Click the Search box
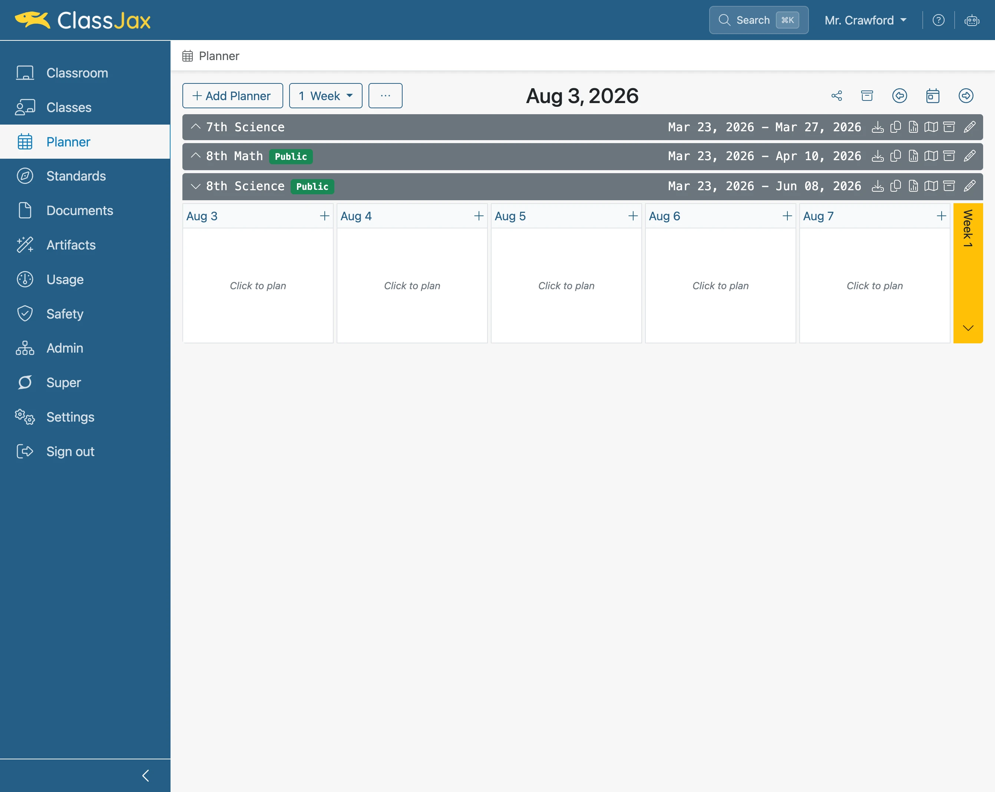The height and width of the screenshot is (792, 995). 759,20
